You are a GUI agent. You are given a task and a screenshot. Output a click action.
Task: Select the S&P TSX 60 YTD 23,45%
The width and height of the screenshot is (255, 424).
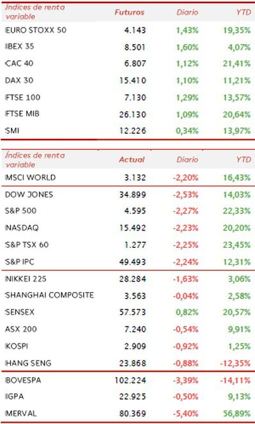click(236, 245)
